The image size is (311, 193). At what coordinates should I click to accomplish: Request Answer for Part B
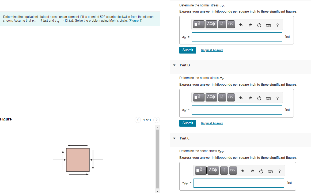tap(212, 123)
